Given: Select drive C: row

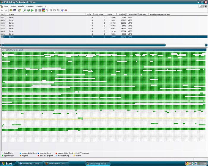Looking at the screenshot, I should (x=104, y=17).
